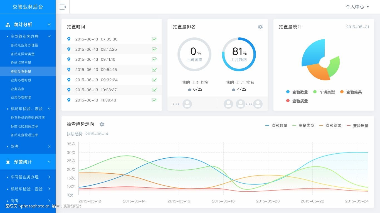Click thumbs-up icon next to 0/22
Viewport: 380px width, 213px height.
[x=190, y=89]
